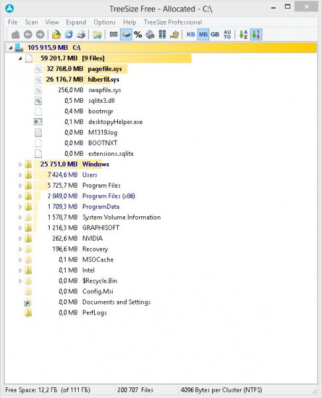Viewport: 322px width, 398px height.
Task: Select the MSOCache folder name
Action: [x=98, y=259]
